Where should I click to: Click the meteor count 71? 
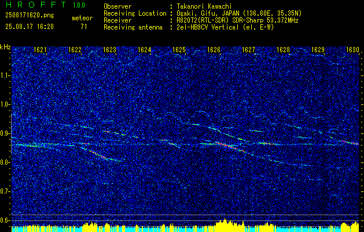point(84,27)
